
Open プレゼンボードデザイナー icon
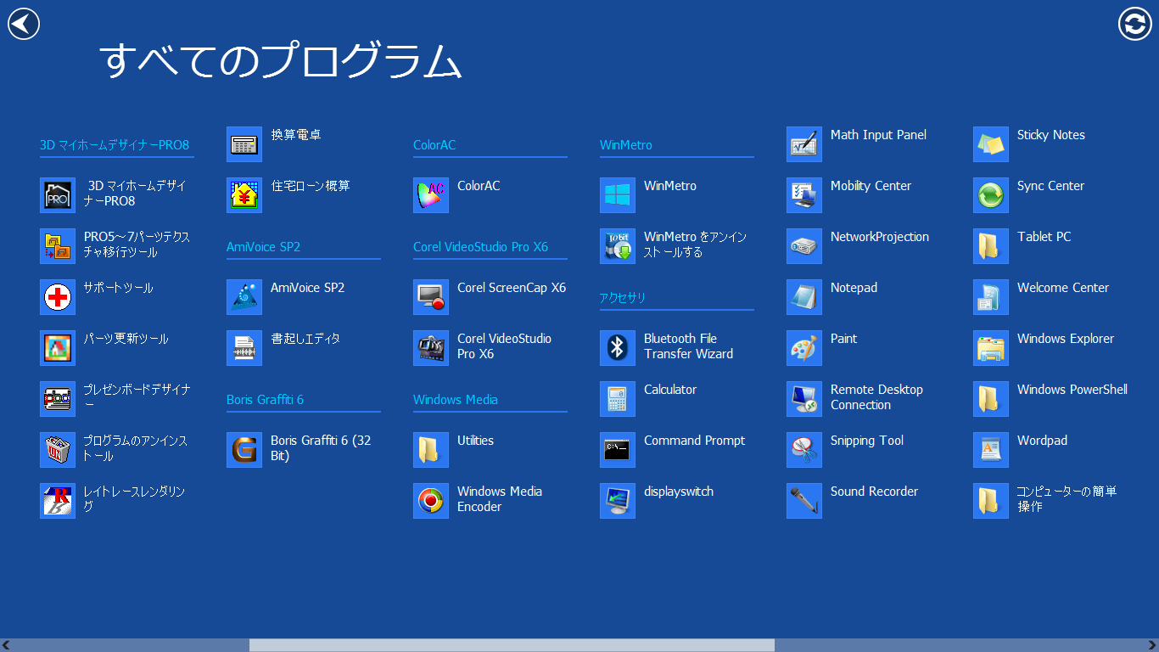pyautogui.click(x=58, y=399)
